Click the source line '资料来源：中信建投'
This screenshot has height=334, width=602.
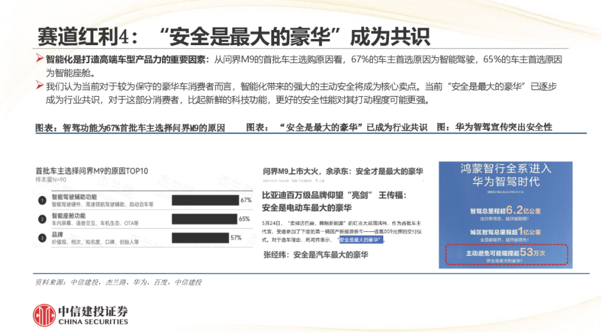tap(118, 282)
